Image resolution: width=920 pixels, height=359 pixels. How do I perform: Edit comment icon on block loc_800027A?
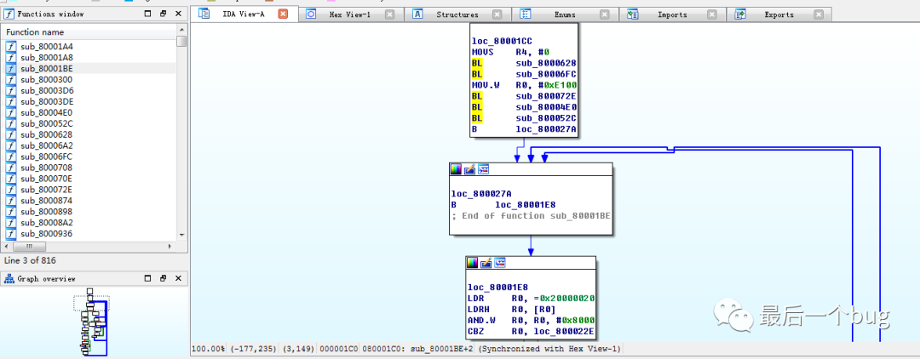(469, 169)
